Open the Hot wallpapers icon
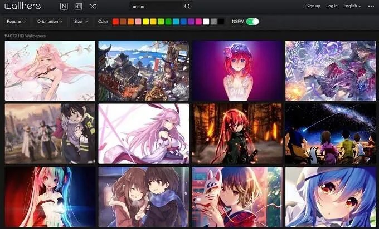The image size is (379, 229). pyautogui.click(x=78, y=7)
